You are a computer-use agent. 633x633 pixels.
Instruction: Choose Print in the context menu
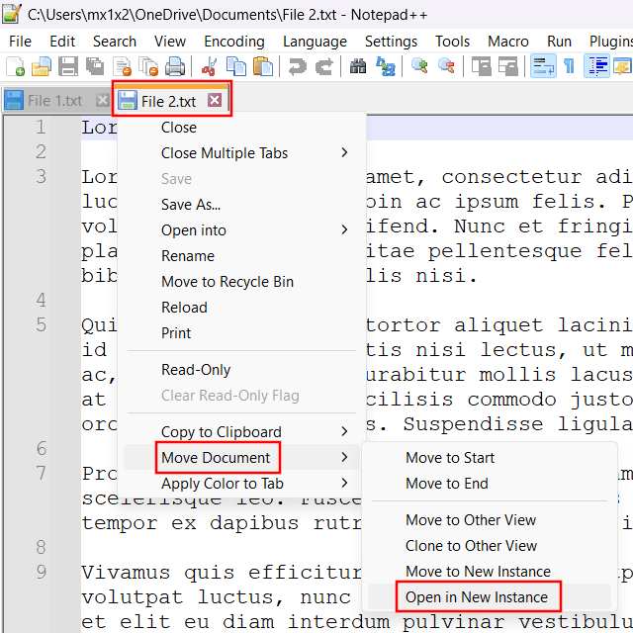[241, 333]
